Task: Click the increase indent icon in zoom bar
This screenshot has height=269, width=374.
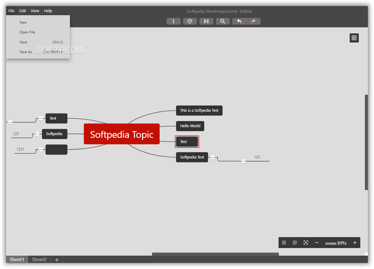Action: [x=295, y=243]
